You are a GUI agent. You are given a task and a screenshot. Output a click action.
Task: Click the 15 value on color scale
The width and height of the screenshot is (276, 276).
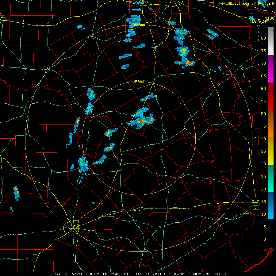click(263, 202)
